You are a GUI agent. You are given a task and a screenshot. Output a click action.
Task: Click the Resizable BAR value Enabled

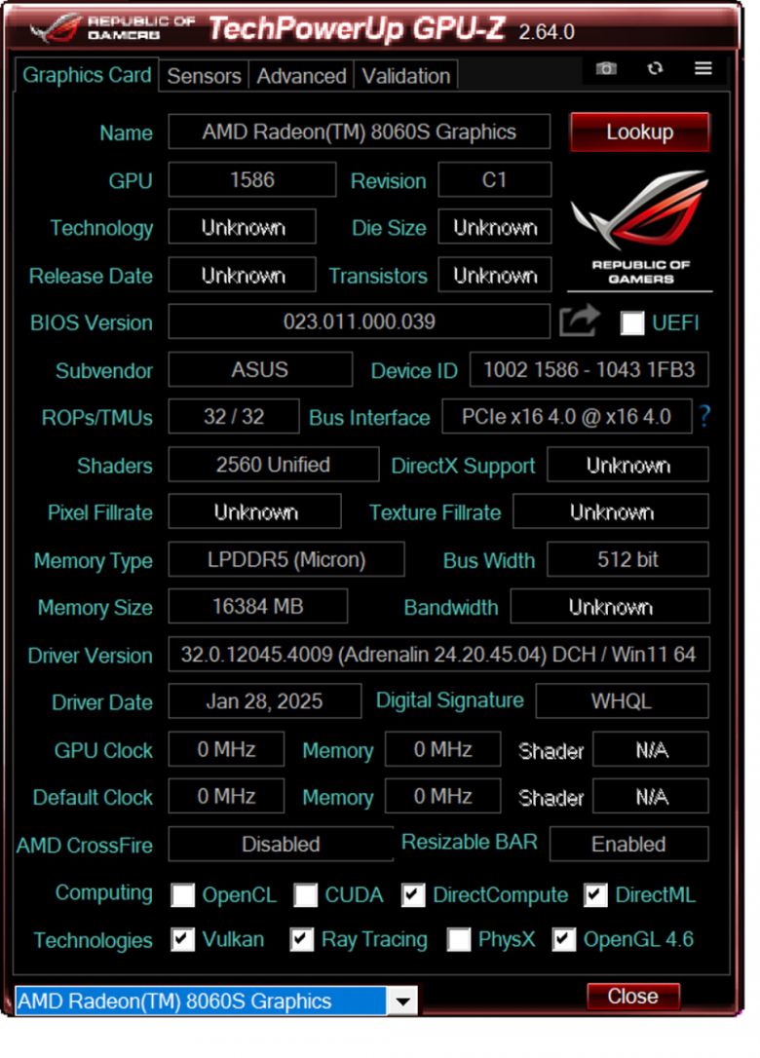click(629, 844)
